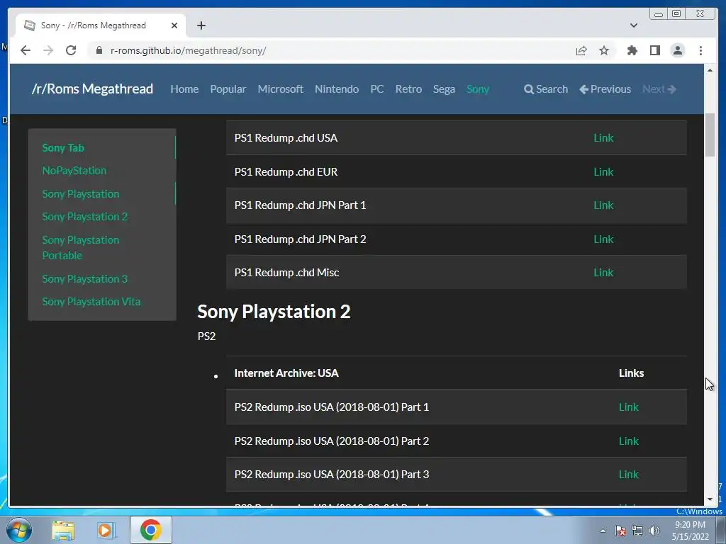Launch Windows Media Player from the taskbar
This screenshot has width=726, height=544.
pos(106,530)
